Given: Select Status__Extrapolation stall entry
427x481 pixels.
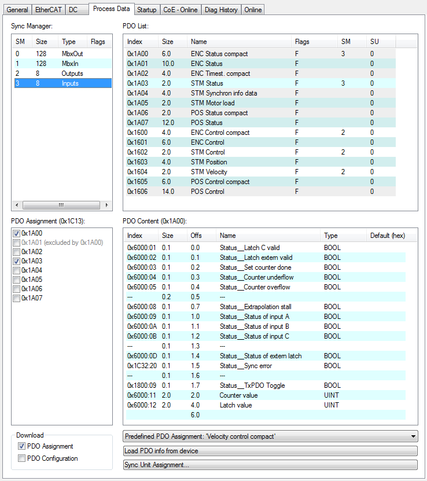Looking at the screenshot, I should tap(266, 306).
